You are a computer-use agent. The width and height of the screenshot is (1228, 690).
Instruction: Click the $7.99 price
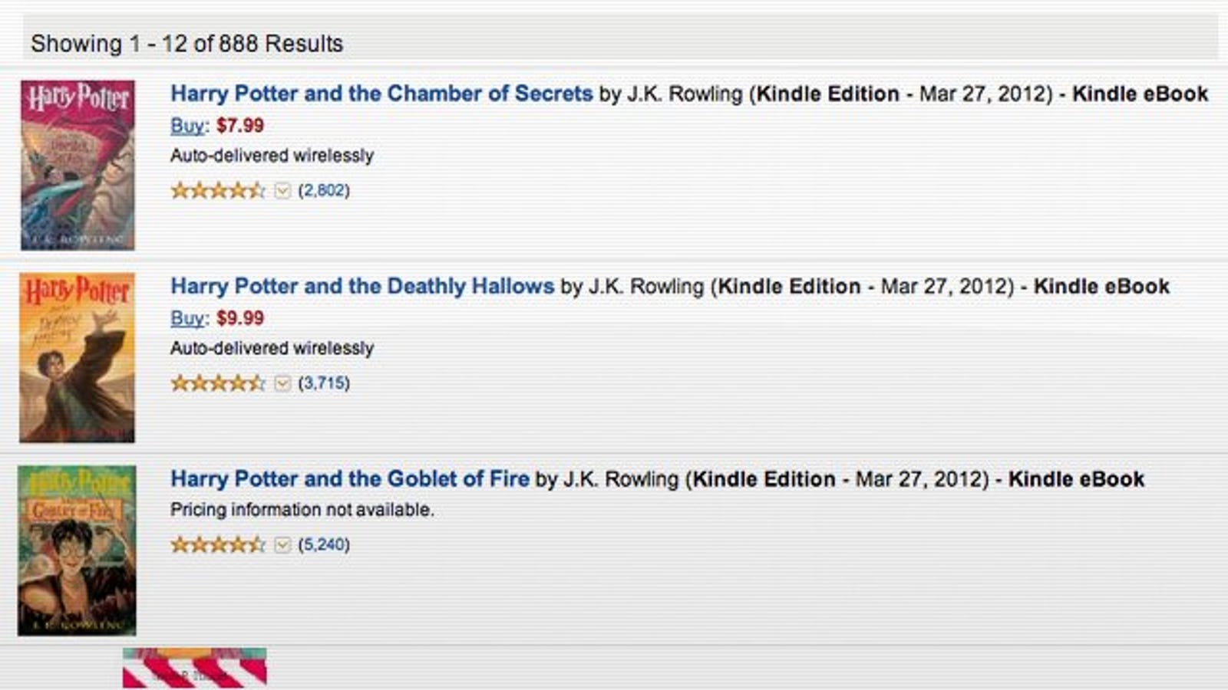click(x=240, y=125)
